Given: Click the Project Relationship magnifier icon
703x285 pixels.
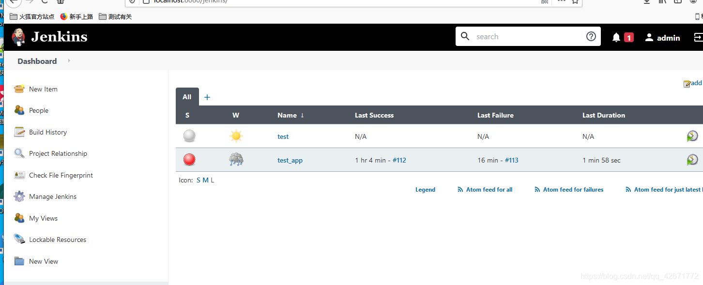Looking at the screenshot, I should tap(19, 153).
